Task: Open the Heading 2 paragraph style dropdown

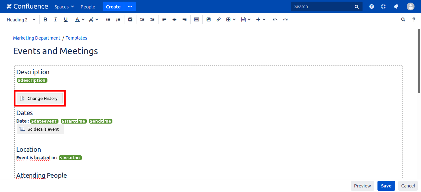Action: point(21,19)
